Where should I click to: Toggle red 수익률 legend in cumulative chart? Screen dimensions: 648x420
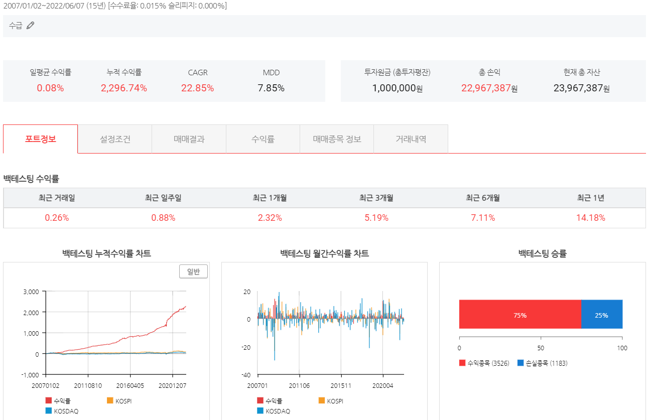coord(58,401)
